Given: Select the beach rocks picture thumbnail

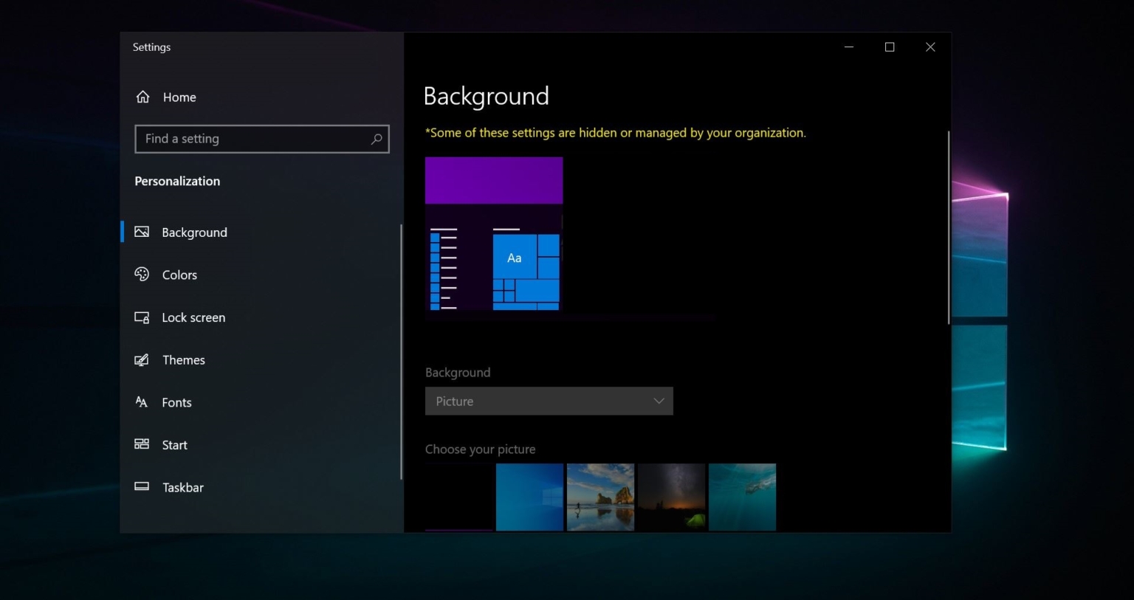Looking at the screenshot, I should [x=600, y=497].
